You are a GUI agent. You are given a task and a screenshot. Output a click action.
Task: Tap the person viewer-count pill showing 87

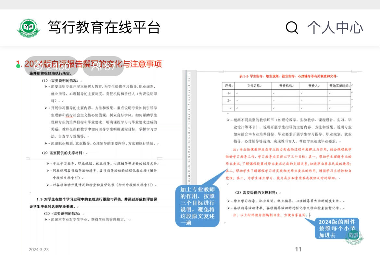[x=103, y=66]
